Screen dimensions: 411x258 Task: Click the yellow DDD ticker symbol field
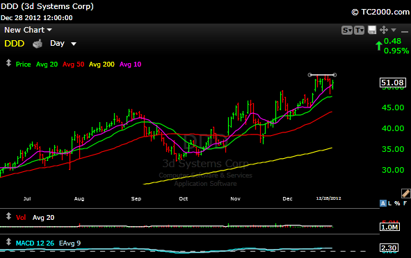tap(15, 44)
